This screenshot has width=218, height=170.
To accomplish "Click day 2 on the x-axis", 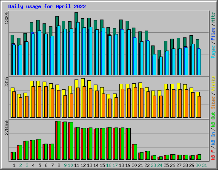I will point(20,165).
